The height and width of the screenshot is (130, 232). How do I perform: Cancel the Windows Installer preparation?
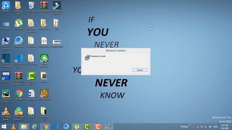[x=140, y=70]
